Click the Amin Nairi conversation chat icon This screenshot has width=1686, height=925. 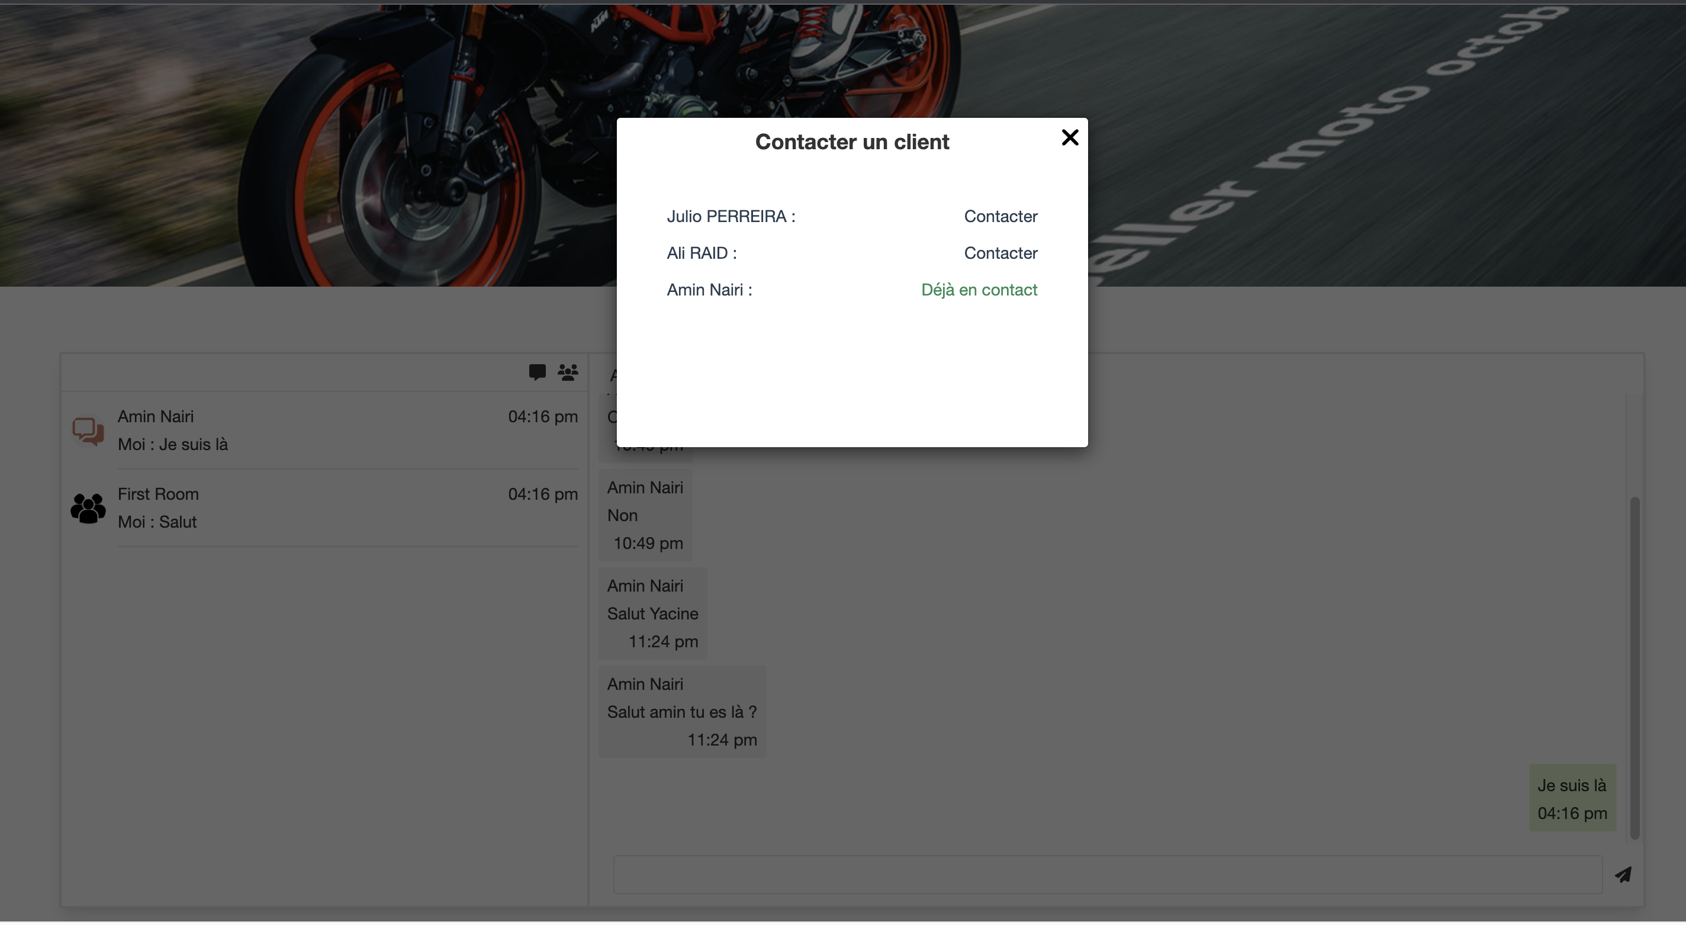(x=88, y=431)
